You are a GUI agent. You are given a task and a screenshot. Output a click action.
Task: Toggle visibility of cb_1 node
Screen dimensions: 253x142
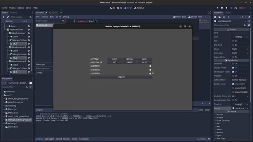click(x=29, y=44)
